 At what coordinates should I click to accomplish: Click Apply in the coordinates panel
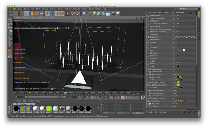(x=138, y=113)
